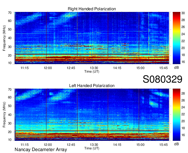188x153 pixels.
Task: Click 11:15 time tick of Right Handed plot
Action: [25, 68]
